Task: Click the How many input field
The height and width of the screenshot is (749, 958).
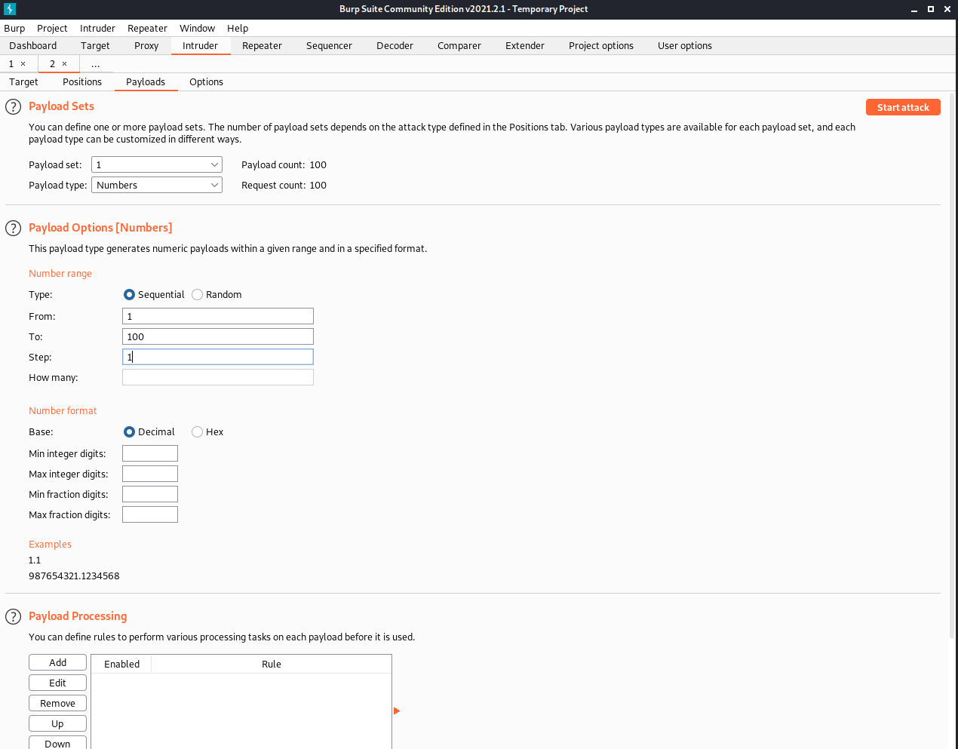Action: [217, 377]
